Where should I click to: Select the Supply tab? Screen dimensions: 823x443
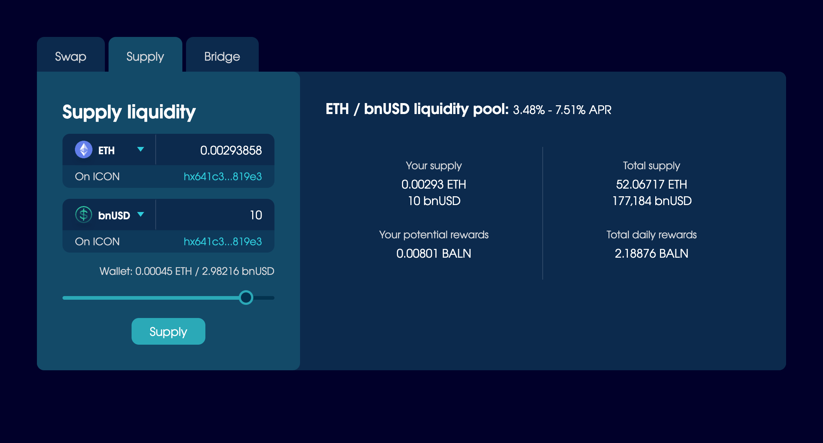coord(145,57)
